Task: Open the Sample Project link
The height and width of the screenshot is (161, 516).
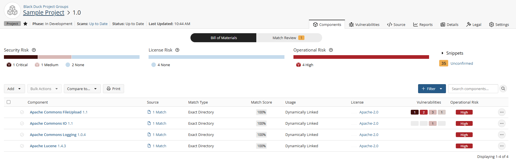Action: pyautogui.click(x=44, y=13)
